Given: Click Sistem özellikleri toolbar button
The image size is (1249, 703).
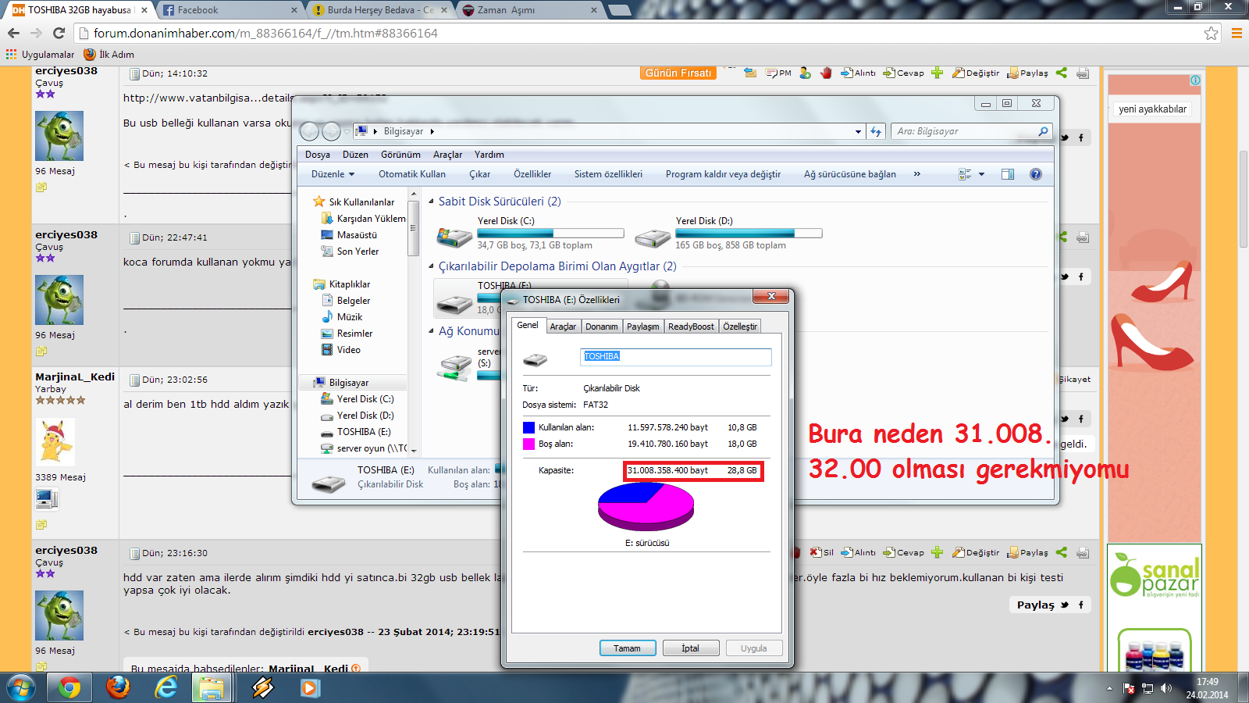Looking at the screenshot, I should (608, 174).
